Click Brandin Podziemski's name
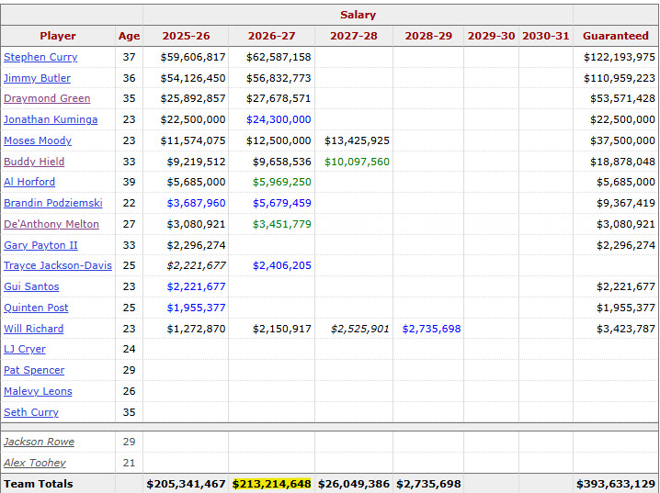Image resolution: width=660 pixels, height=493 pixels. tap(51, 203)
